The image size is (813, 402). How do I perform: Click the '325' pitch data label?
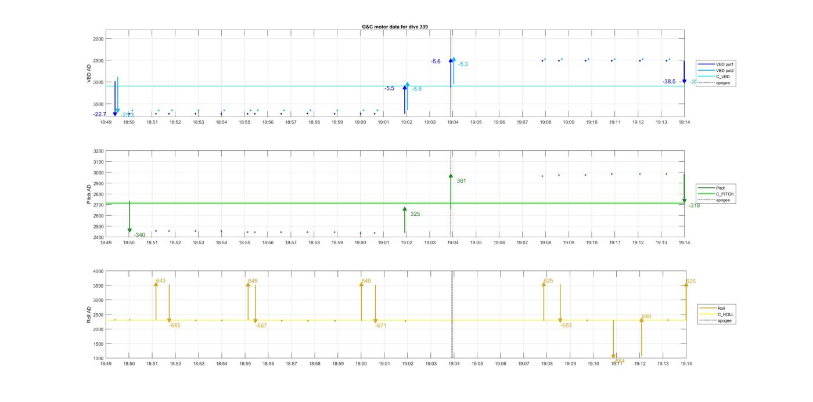click(x=415, y=214)
